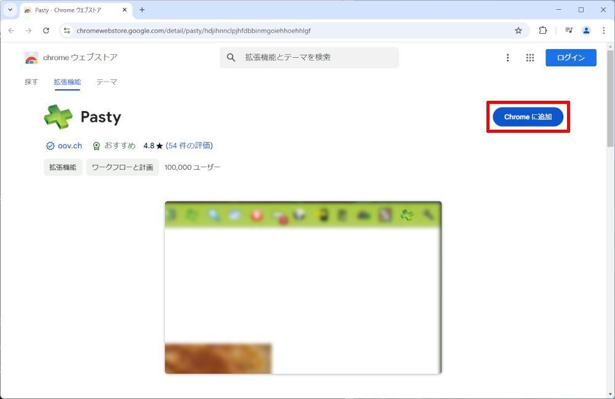Reload the page
The width and height of the screenshot is (615, 399).
46,30
